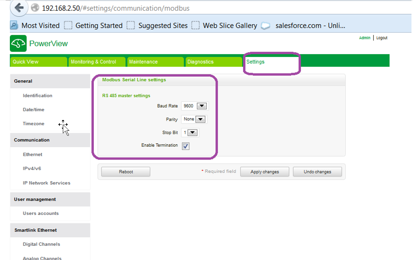Open IPv4/v6 settings in sidebar

[32, 168]
